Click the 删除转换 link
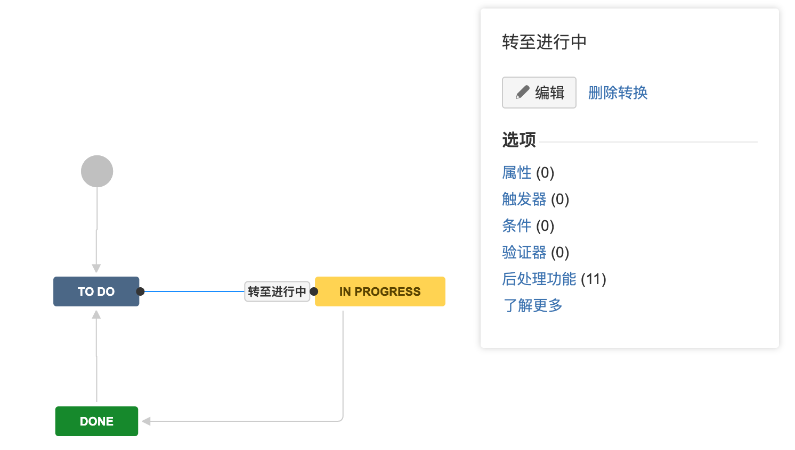The width and height of the screenshot is (795, 450). pos(618,93)
